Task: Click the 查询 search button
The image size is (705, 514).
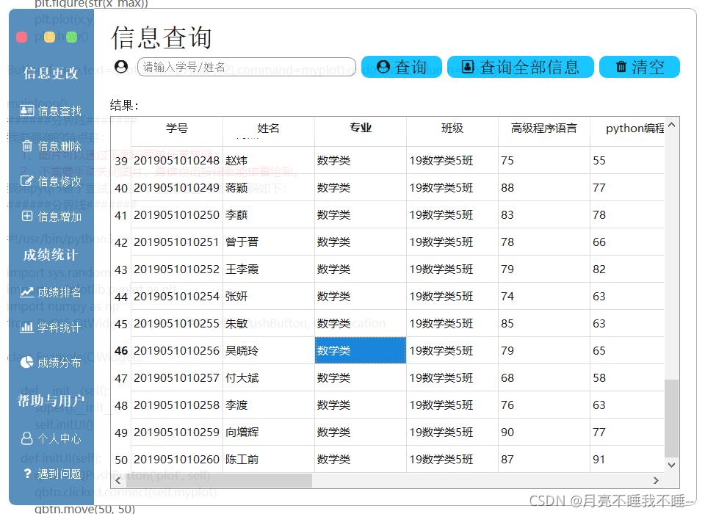Action: point(402,67)
